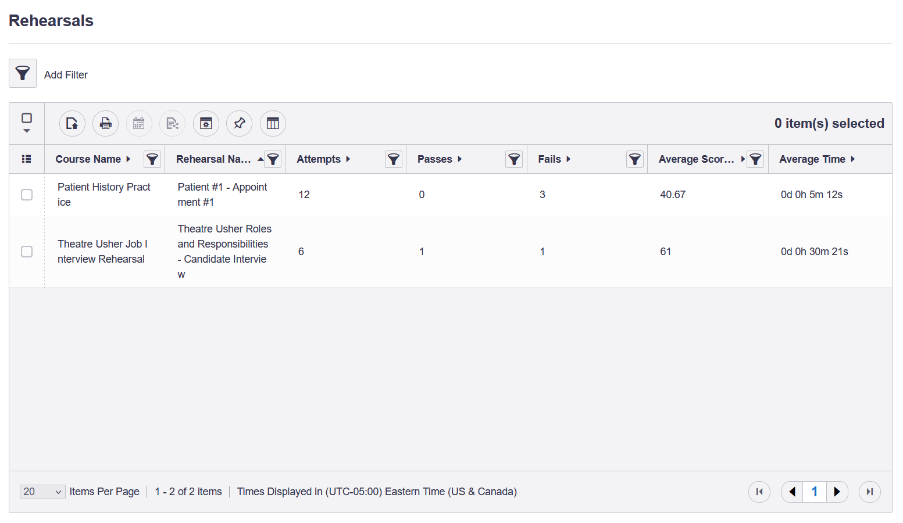Check the Theatre Usher Job Interview row

[x=27, y=252]
